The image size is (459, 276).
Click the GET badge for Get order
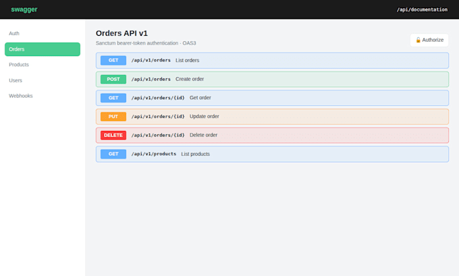(113, 98)
